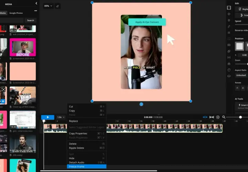
Task: Click the playhead marker at timeline start
Action: [x=44, y=121]
